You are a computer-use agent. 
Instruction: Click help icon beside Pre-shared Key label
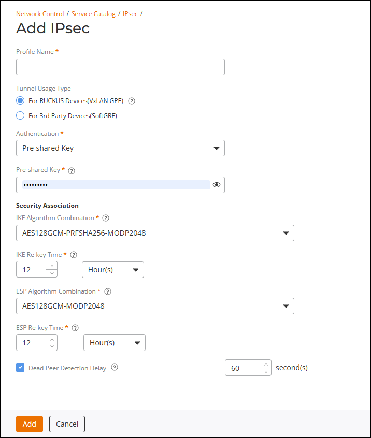(72, 170)
